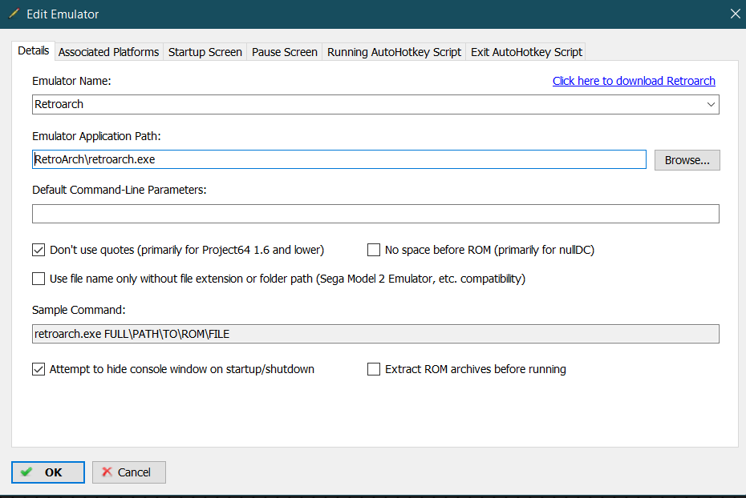
Task: Click the Sample Command field
Action: pyautogui.click(x=375, y=334)
